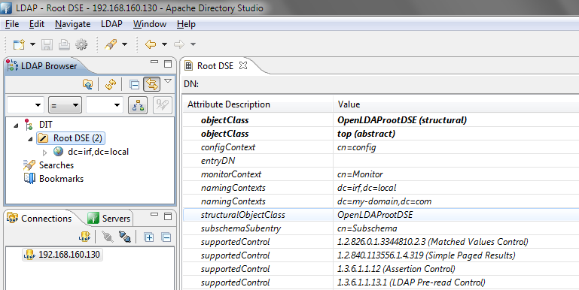579x290 pixels.
Task: Click the globe icon beside dc=irf,dc=local
Action: [58, 152]
